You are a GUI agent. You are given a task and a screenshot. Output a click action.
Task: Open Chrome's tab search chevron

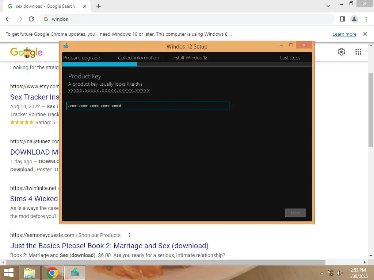pyautogui.click(x=328, y=6)
